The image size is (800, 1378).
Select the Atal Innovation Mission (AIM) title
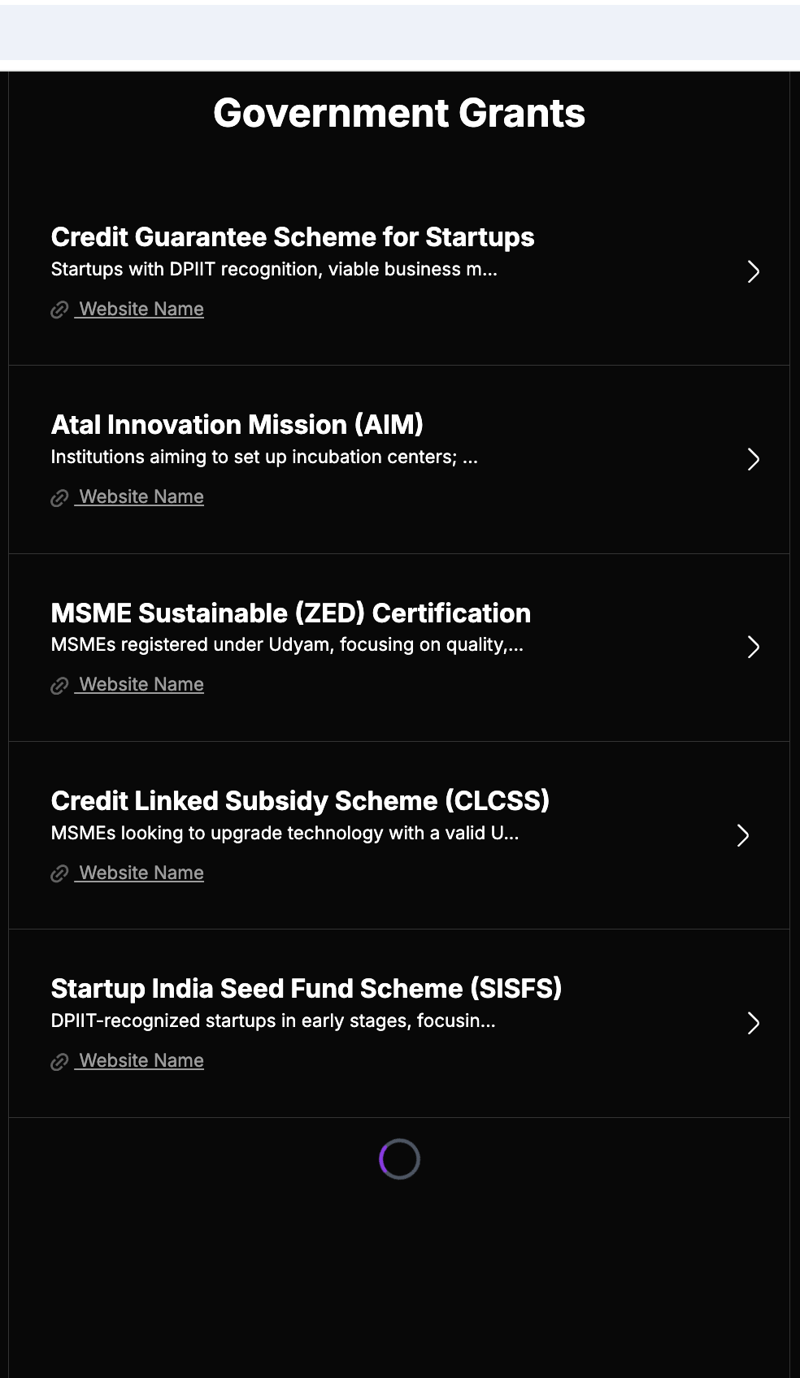[237, 425]
